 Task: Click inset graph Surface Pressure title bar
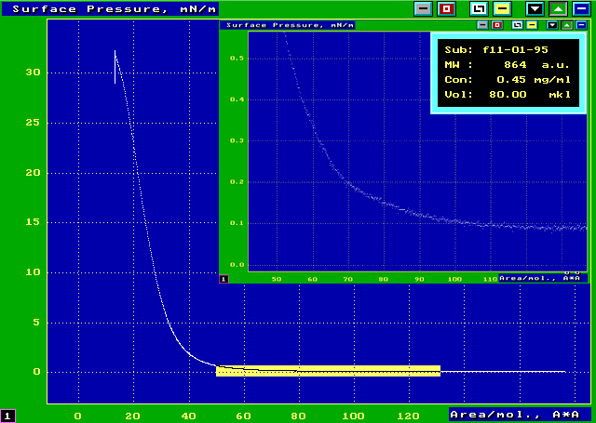[289, 25]
